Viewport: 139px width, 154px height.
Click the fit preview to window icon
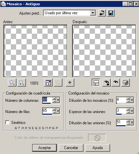pos(48,83)
